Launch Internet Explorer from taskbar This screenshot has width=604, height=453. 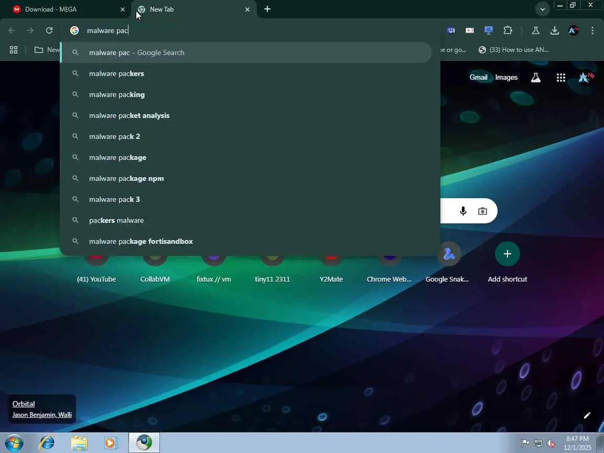click(47, 443)
